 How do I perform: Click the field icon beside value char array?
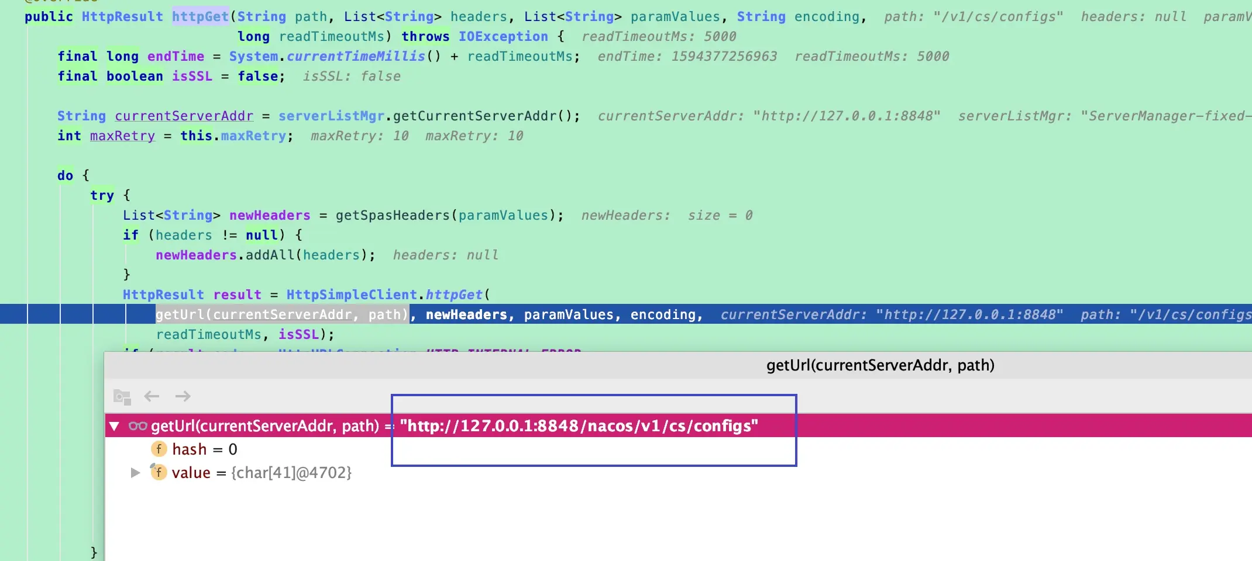[x=158, y=472]
